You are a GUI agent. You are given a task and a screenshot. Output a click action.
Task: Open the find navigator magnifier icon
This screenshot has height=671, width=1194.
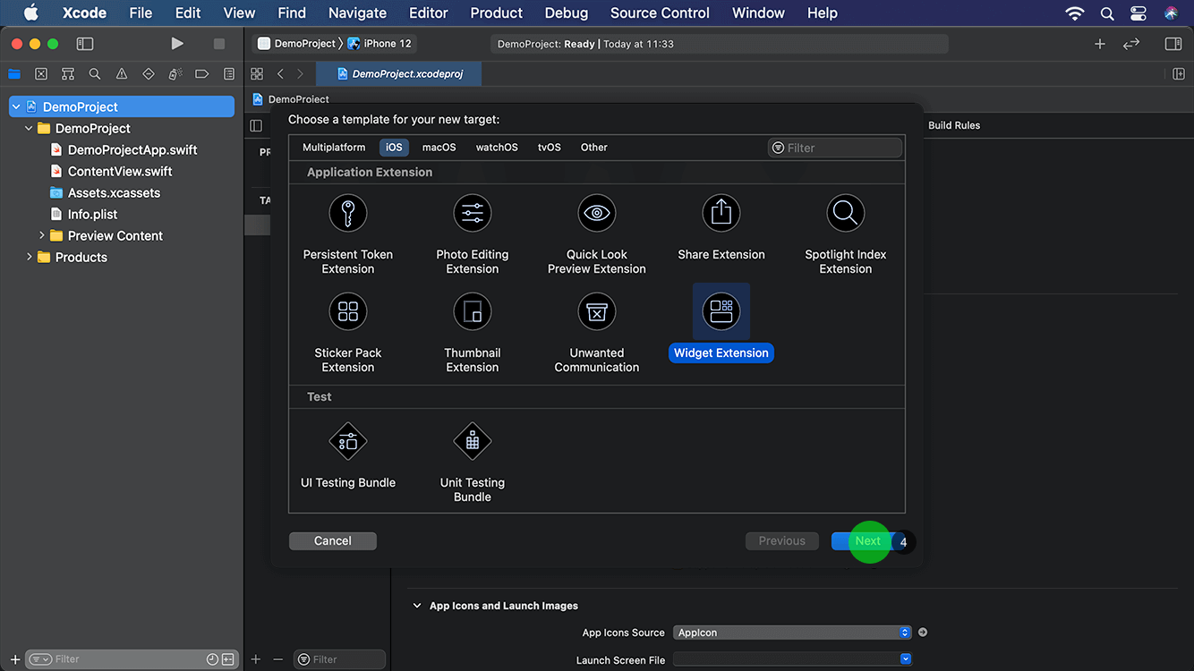[x=95, y=74]
